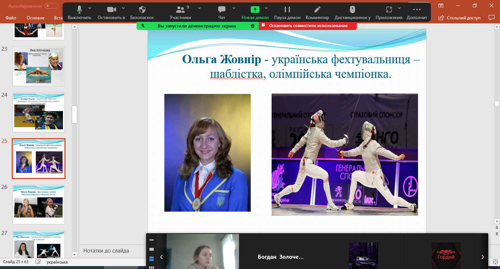This screenshot has width=500, height=269.
Task: Select slide 24 thumbnail
Action: (38, 113)
